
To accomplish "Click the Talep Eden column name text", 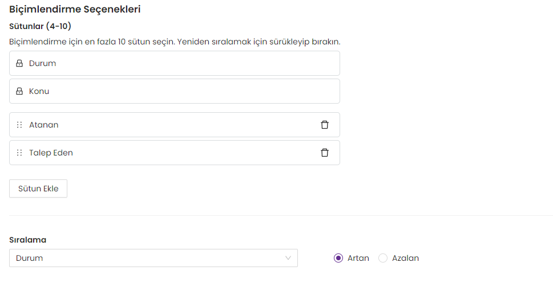I will tap(51, 153).
